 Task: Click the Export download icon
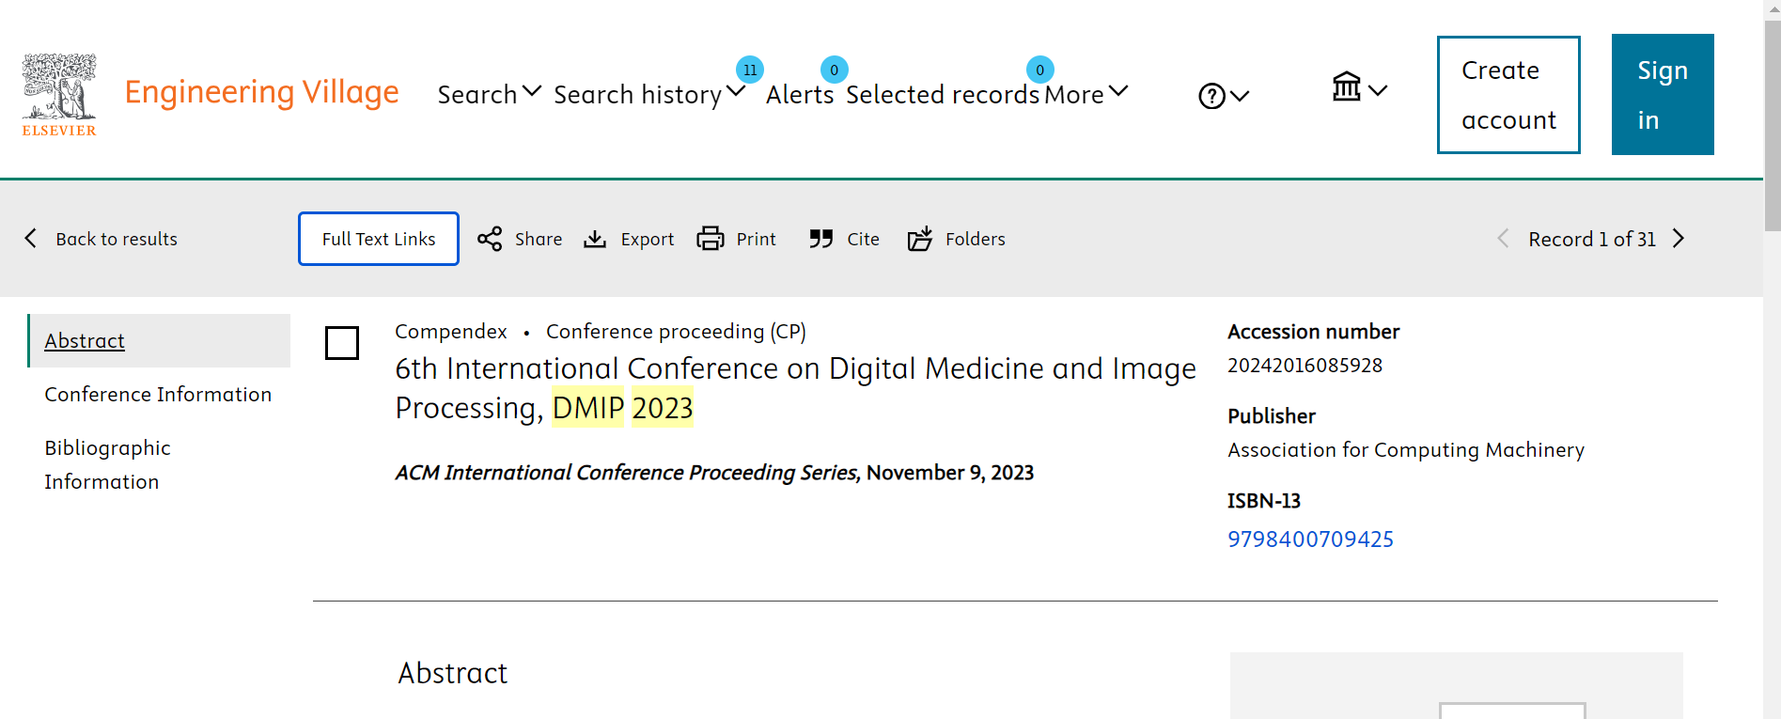(595, 239)
